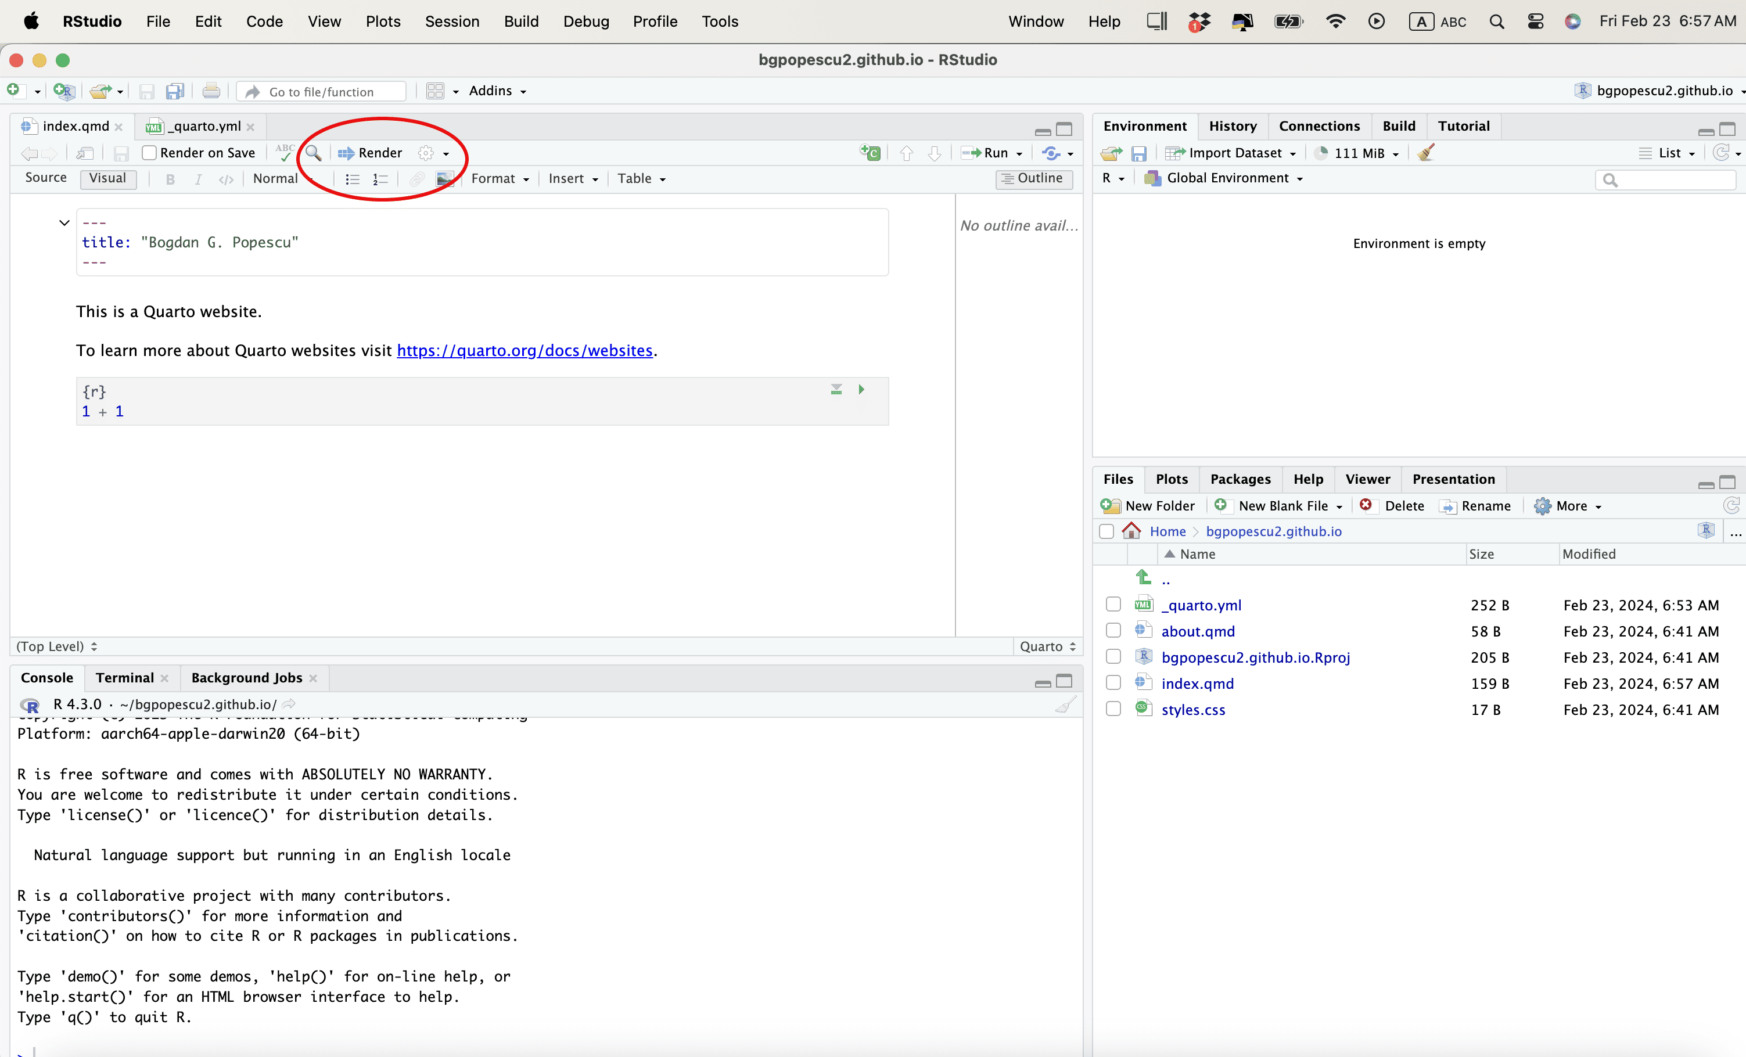The width and height of the screenshot is (1746, 1057).
Task: Switch editor to Source mode
Action: (x=46, y=178)
